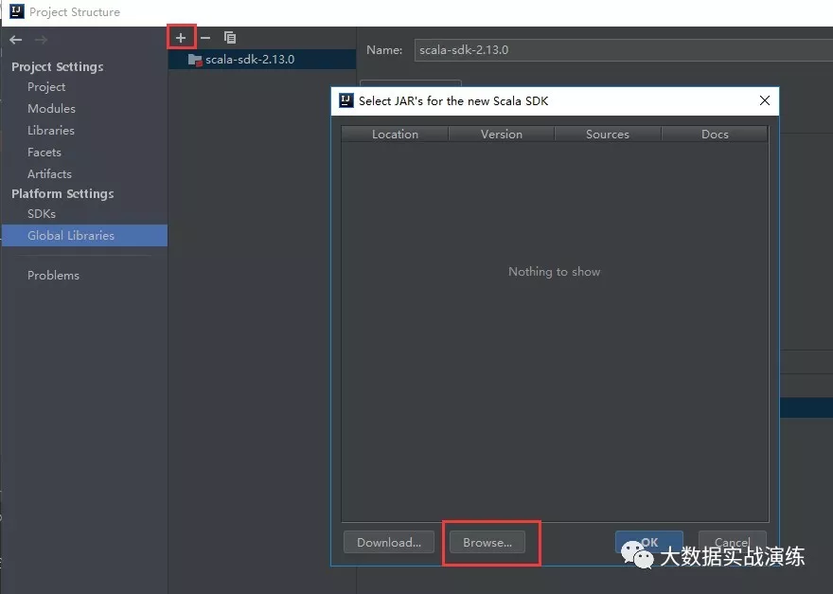Click the plus icon to add a library
Screen dimensions: 833x594
181,37
